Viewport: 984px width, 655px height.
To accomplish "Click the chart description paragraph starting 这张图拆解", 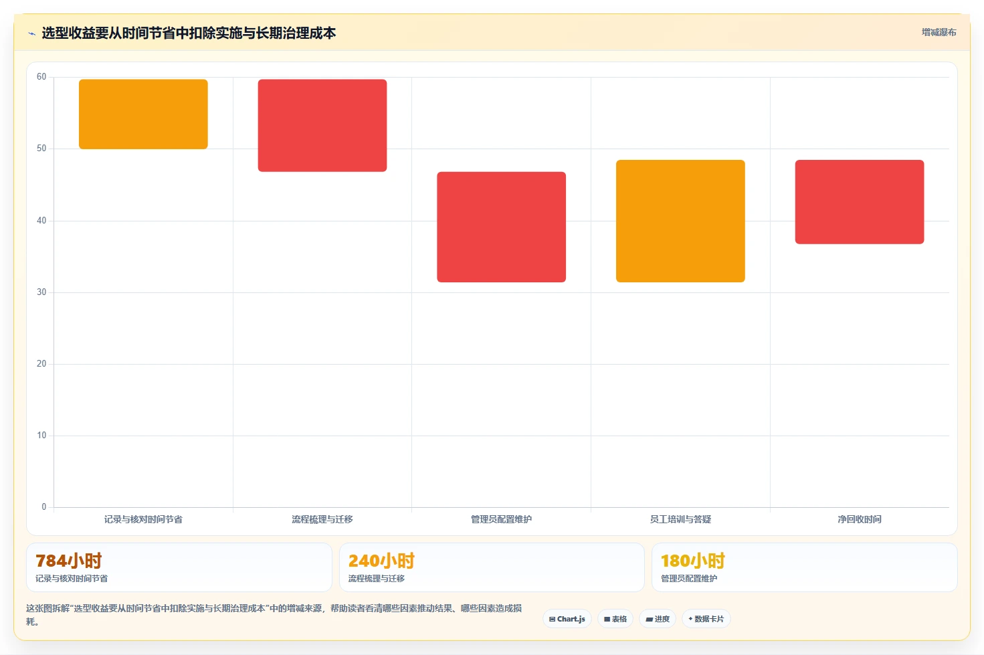I will [274, 615].
